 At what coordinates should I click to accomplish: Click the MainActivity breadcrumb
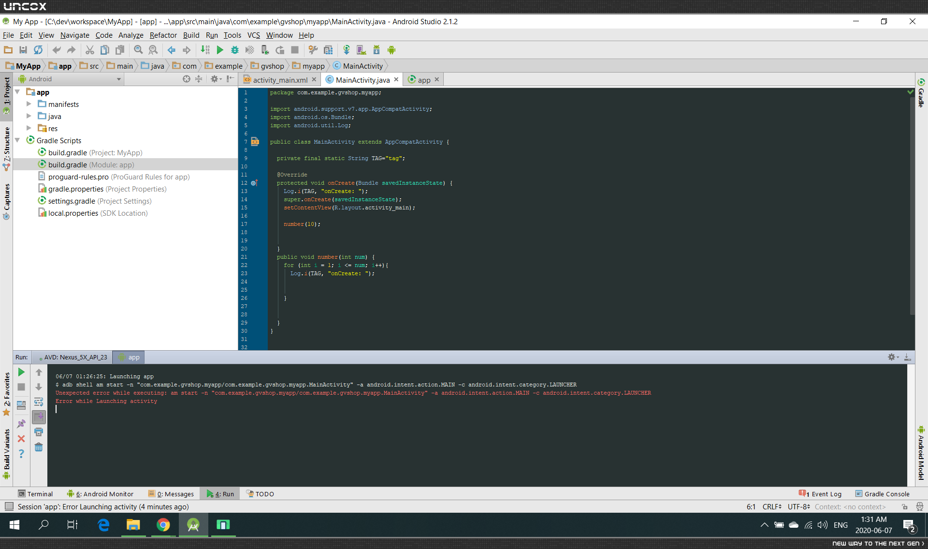tap(358, 66)
